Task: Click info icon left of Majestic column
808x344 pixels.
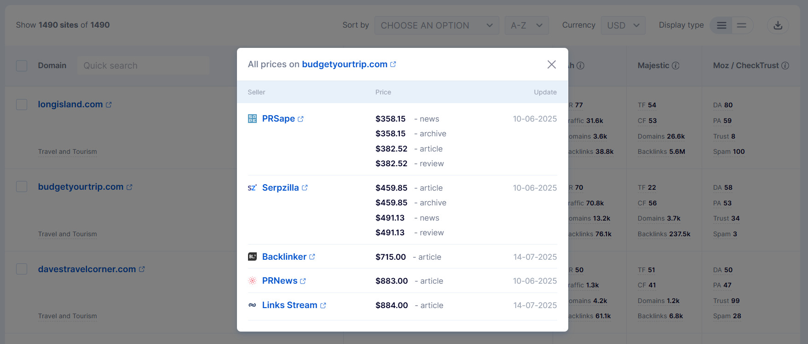Action: click(x=581, y=65)
